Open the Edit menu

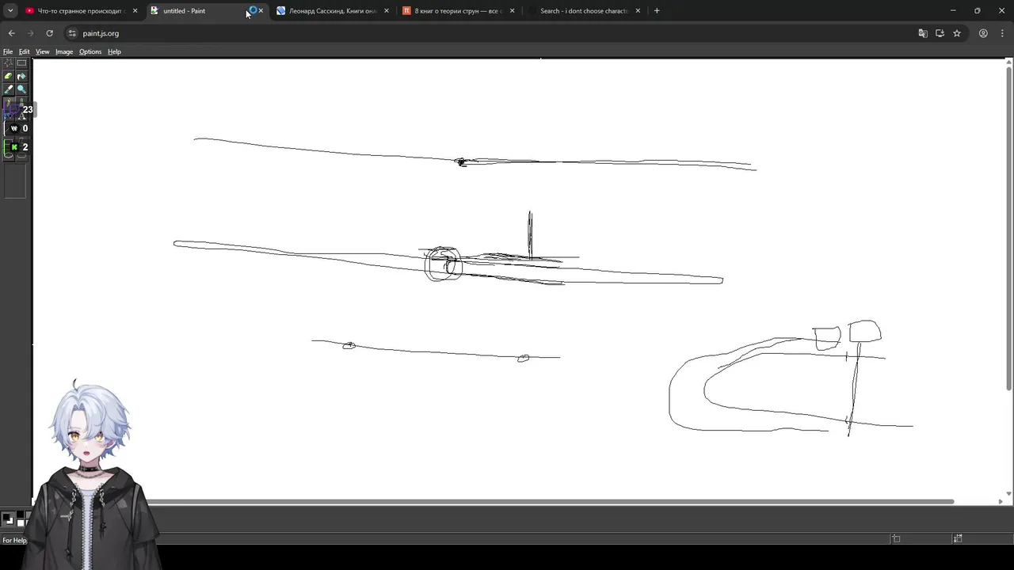tap(25, 51)
